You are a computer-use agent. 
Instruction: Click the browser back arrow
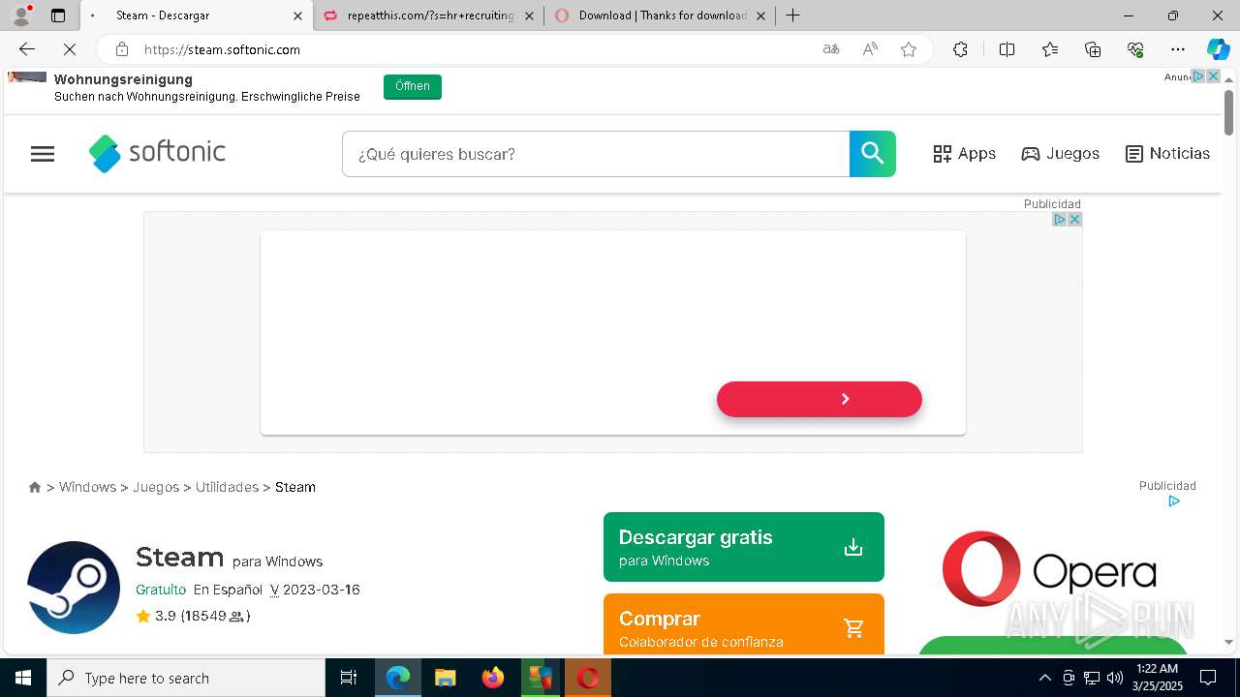pyautogui.click(x=27, y=49)
